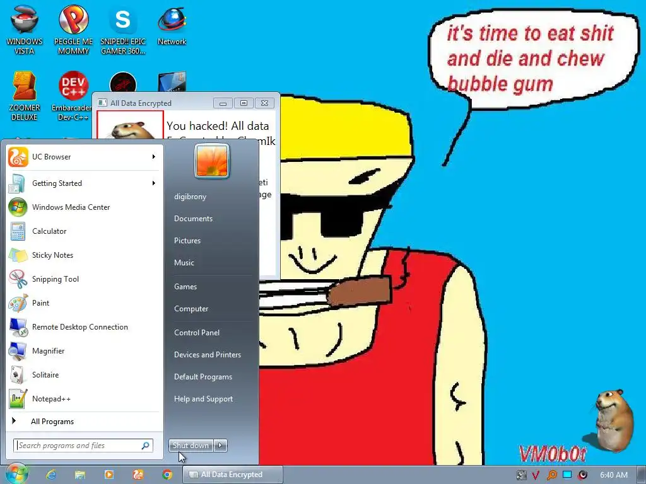Click the UC Browser icon in Start menu
Viewport: 646px width, 484px height.
click(18, 157)
